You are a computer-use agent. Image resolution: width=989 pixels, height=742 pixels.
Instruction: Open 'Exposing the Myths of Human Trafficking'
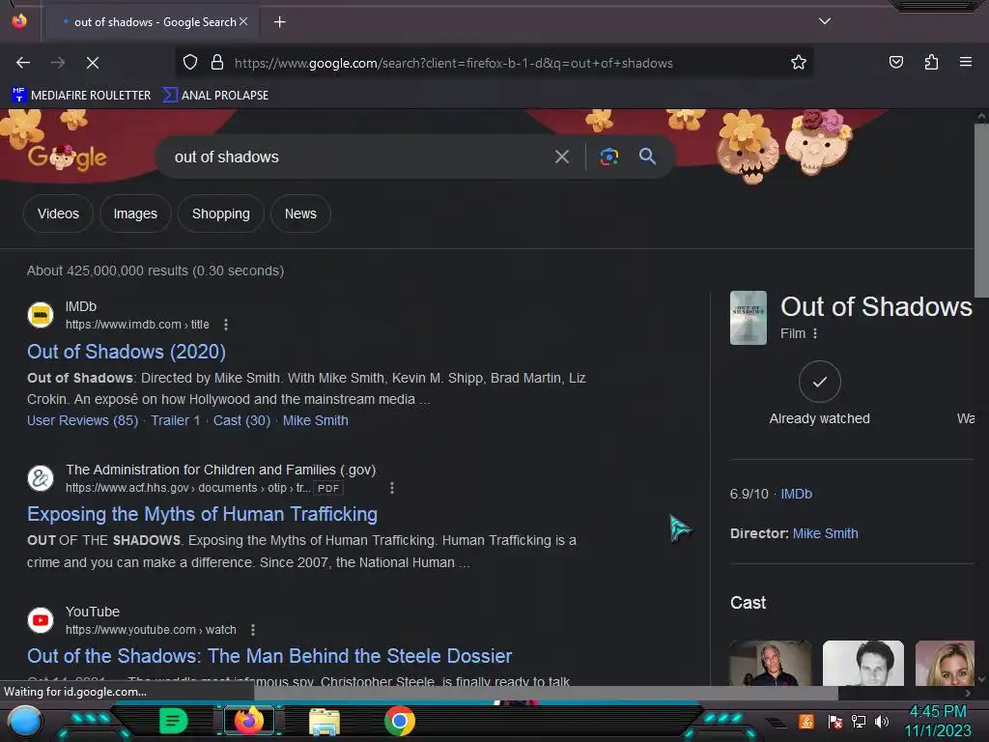tap(202, 514)
